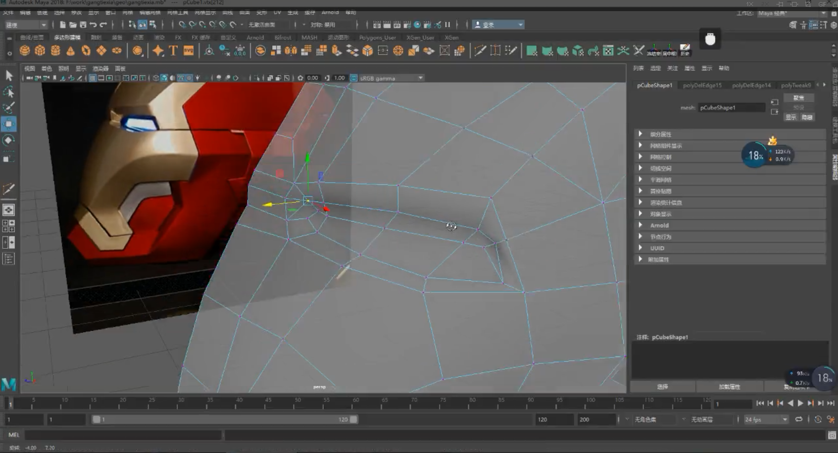This screenshot has width=838, height=453.
Task: Create a polygon torus from shelf
Action: coord(86,51)
